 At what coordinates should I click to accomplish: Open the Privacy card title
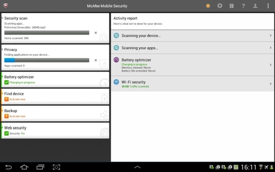11,50
